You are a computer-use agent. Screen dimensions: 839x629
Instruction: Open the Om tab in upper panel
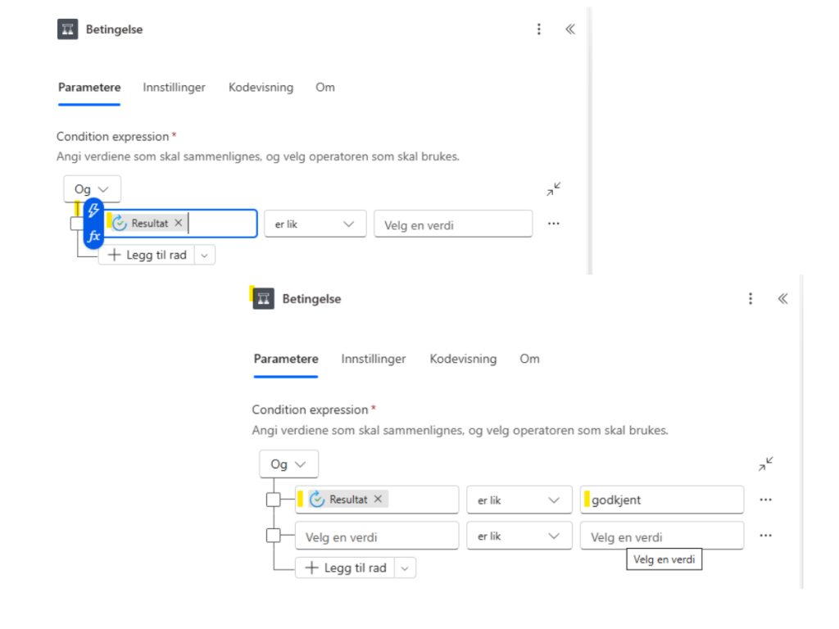[x=325, y=88]
